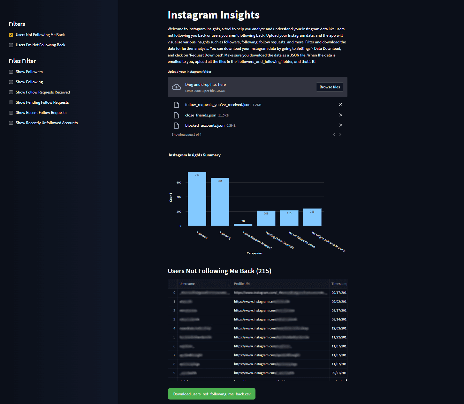Image resolution: width=464 pixels, height=404 pixels.
Task: Click the 'Files Filter' sidebar heading
Action: [22, 61]
